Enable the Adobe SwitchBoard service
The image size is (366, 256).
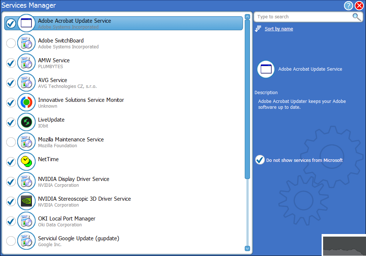point(11,43)
